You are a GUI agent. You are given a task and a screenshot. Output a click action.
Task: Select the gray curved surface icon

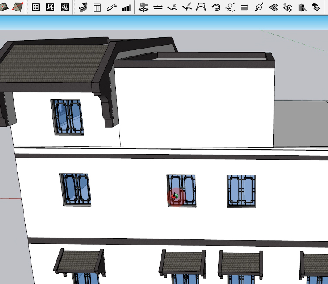click(244, 7)
